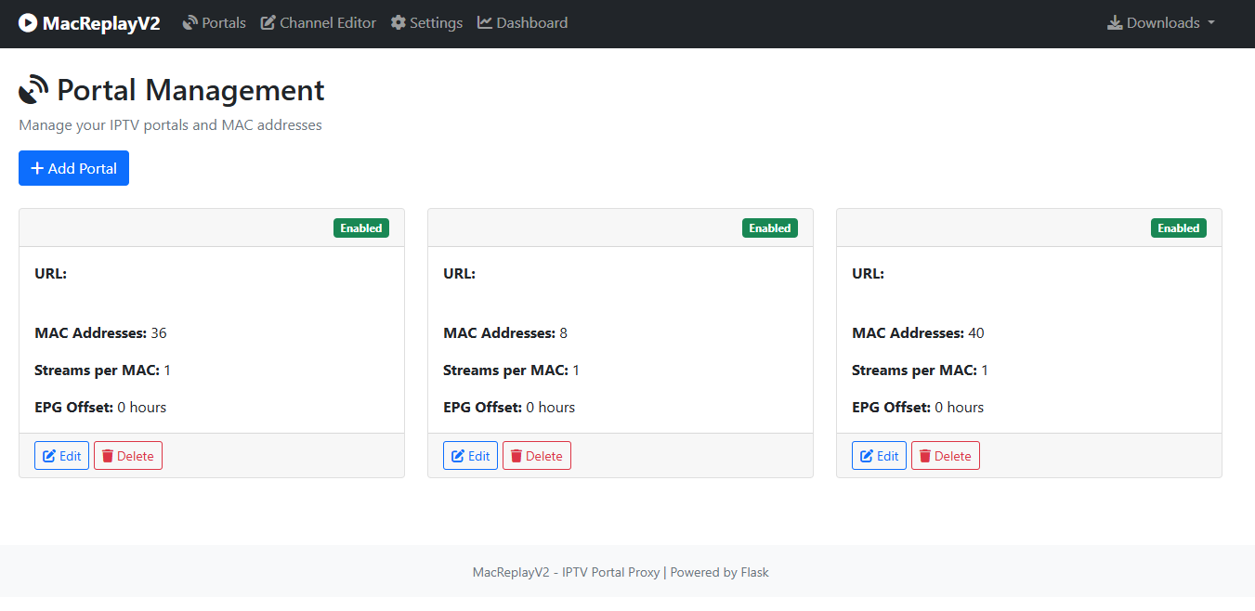Click the chart icon beside Dashboard

pyautogui.click(x=485, y=22)
